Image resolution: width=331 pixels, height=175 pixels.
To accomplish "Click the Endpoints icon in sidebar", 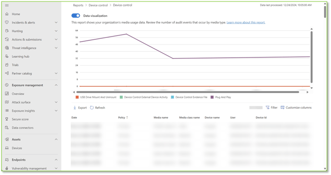I will tap(7, 160).
